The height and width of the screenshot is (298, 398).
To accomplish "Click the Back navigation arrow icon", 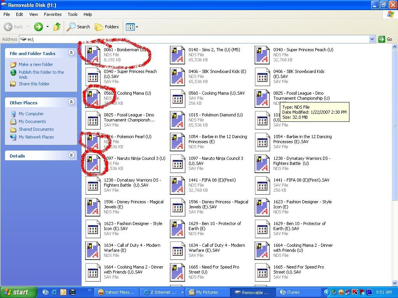I will click(8, 27).
